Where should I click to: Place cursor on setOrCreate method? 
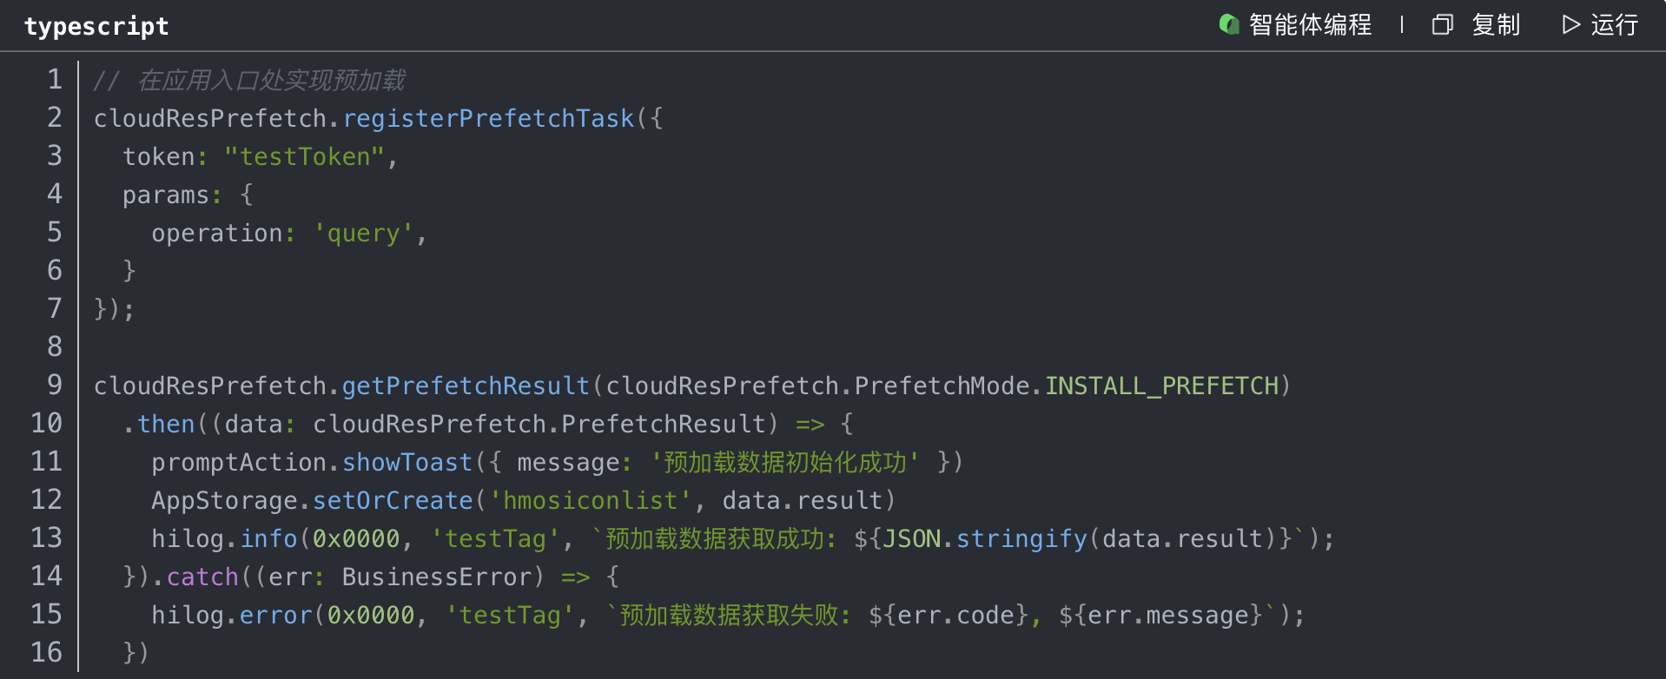[393, 500]
